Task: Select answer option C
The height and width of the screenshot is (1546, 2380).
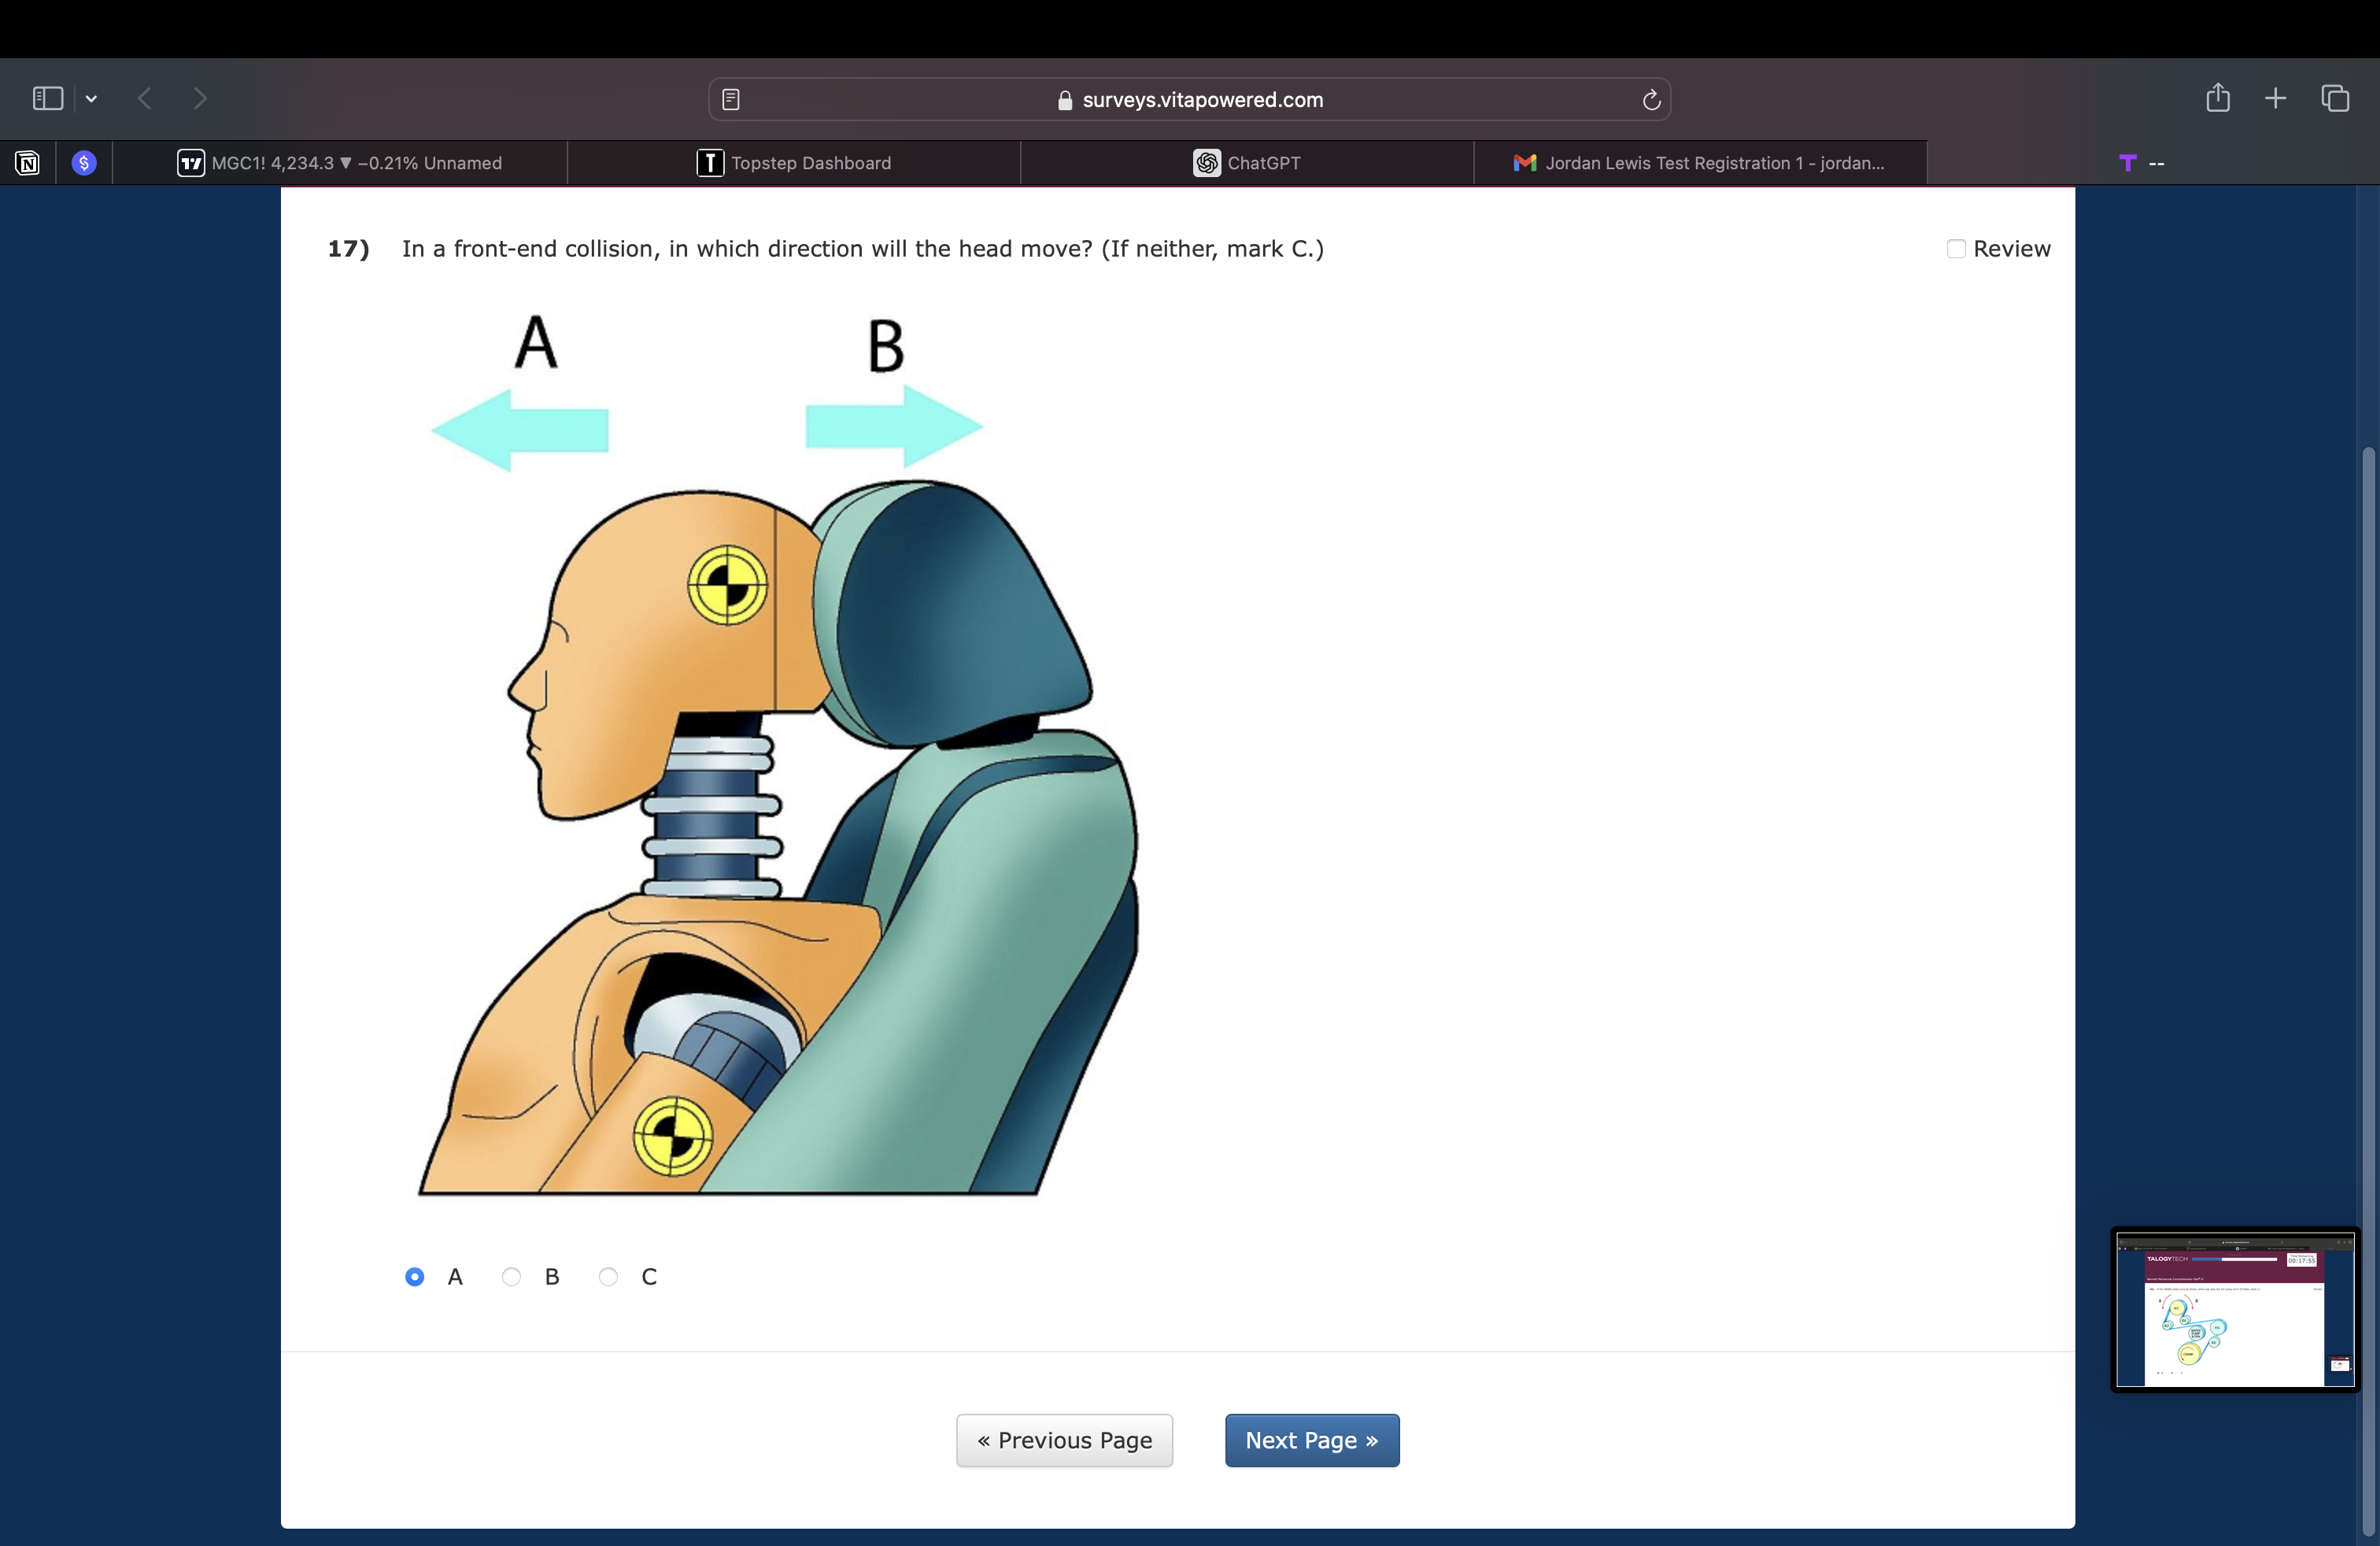Action: 608,1277
